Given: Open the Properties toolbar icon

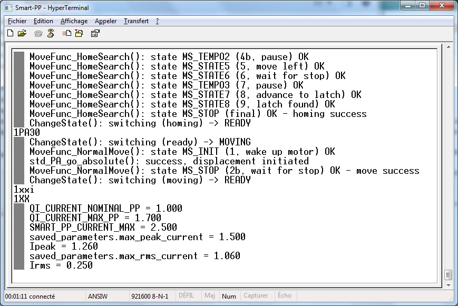Looking at the screenshot, I should point(95,34).
